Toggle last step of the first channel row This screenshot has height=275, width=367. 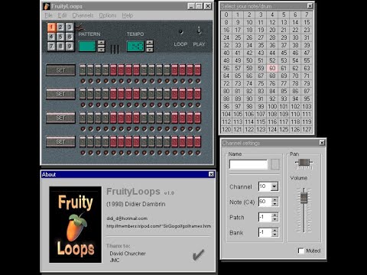(x=197, y=70)
